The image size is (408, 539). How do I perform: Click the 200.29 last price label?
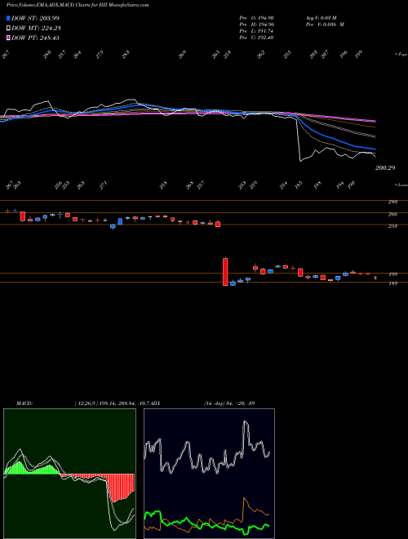pyautogui.click(x=385, y=167)
